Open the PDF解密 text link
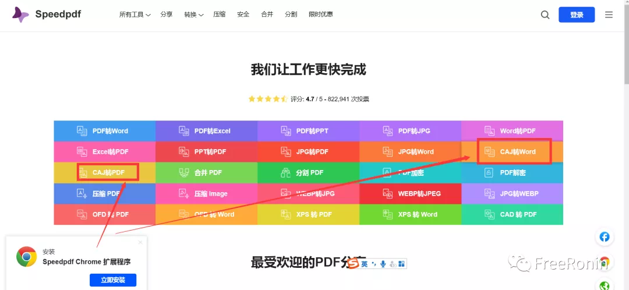Screen dimensions: 629x290 click(513, 172)
